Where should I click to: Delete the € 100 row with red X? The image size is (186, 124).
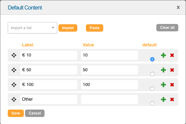[x=172, y=85]
